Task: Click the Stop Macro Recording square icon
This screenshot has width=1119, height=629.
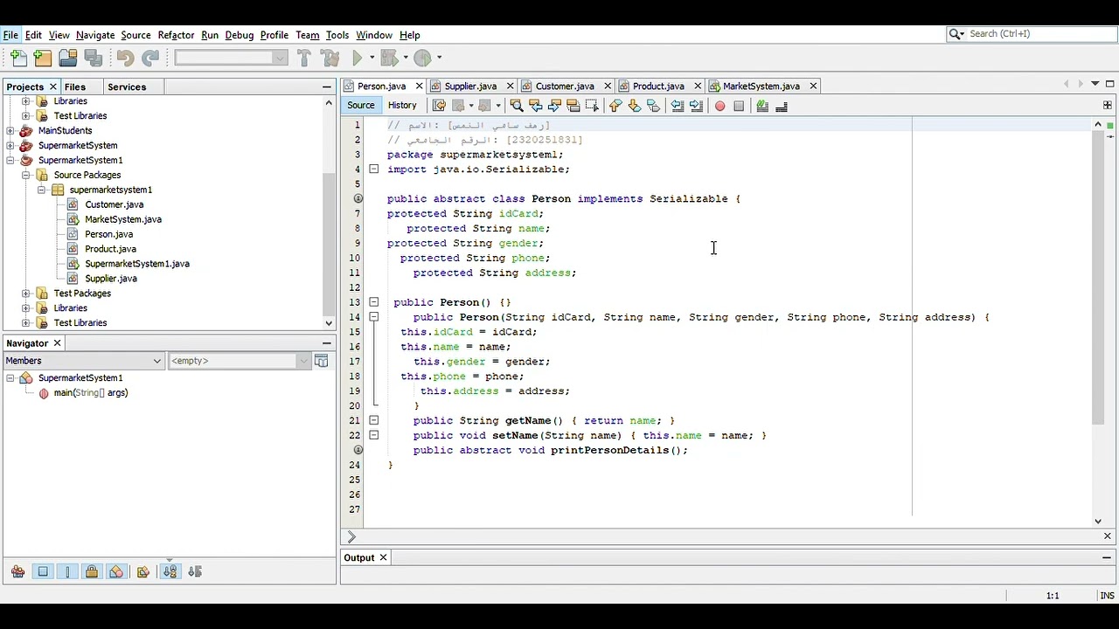Action: (x=739, y=106)
